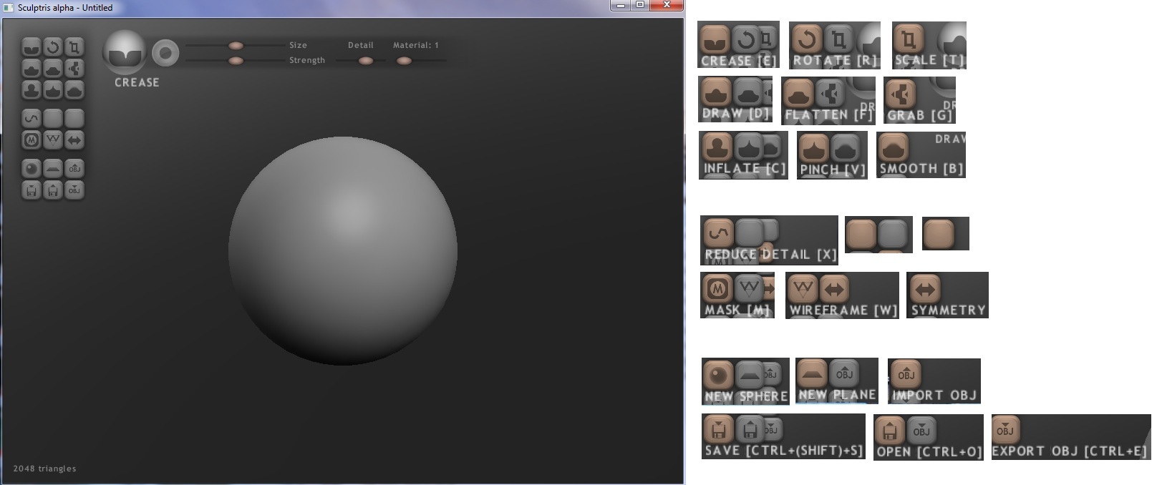Close the Sculptris alpha window
Screen dimensions: 1157x485
click(667, 5)
